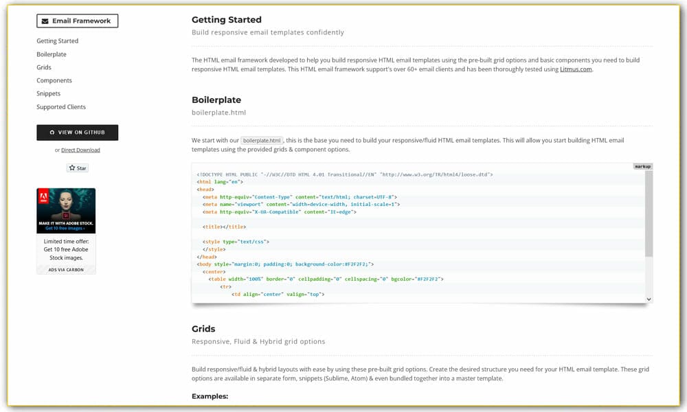
Task: Navigate to Grids via the sidebar
Action: 44,67
